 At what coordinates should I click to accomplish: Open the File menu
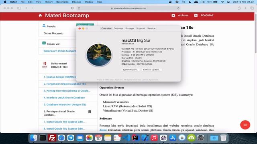pos(22,2)
